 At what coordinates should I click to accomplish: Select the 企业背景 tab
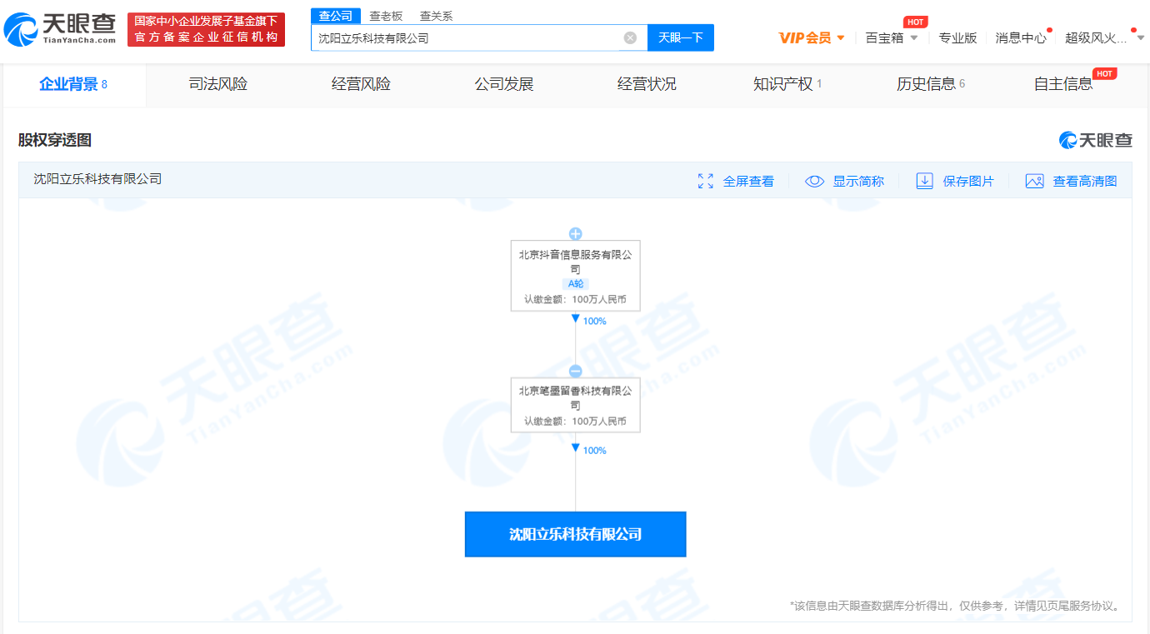[x=73, y=84]
